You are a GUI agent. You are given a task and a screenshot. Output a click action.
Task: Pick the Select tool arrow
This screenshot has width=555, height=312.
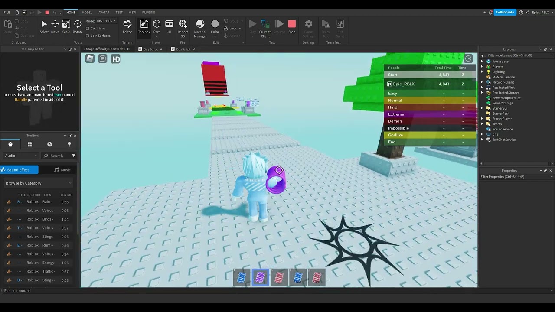(x=44, y=27)
